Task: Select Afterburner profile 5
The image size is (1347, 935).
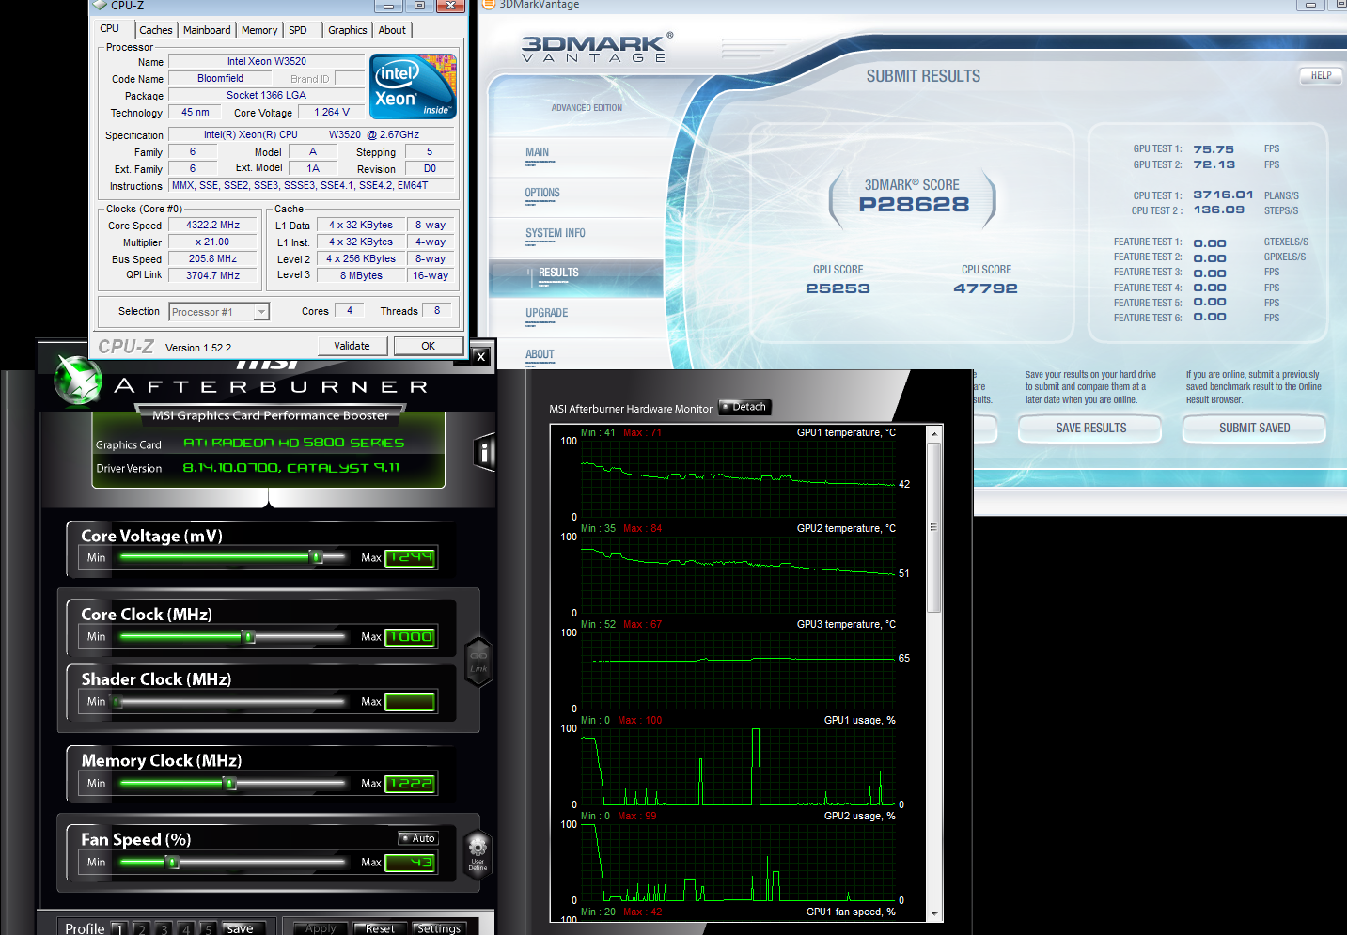Action: pos(209,928)
